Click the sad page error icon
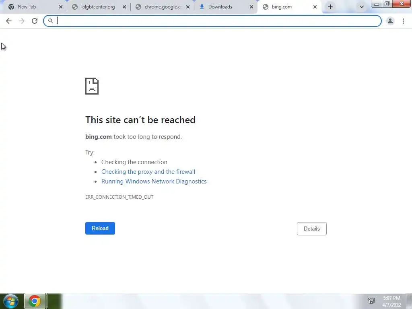This screenshot has width=412, height=309. [x=92, y=86]
